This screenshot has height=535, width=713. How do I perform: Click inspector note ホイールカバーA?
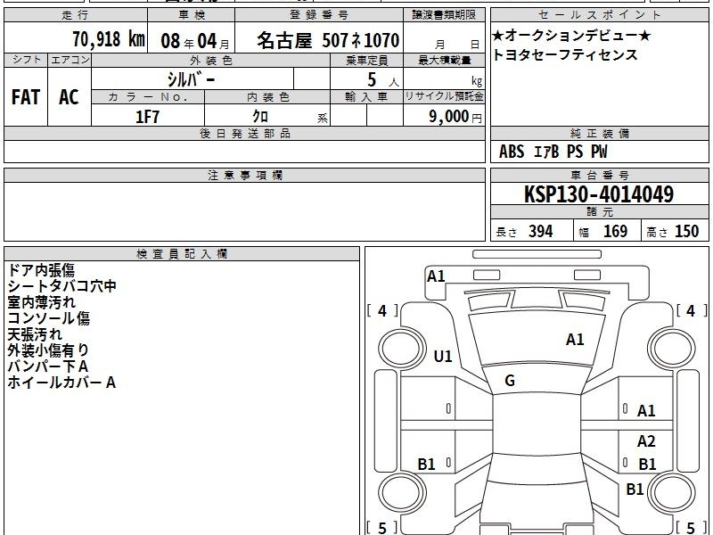pyautogui.click(x=61, y=383)
